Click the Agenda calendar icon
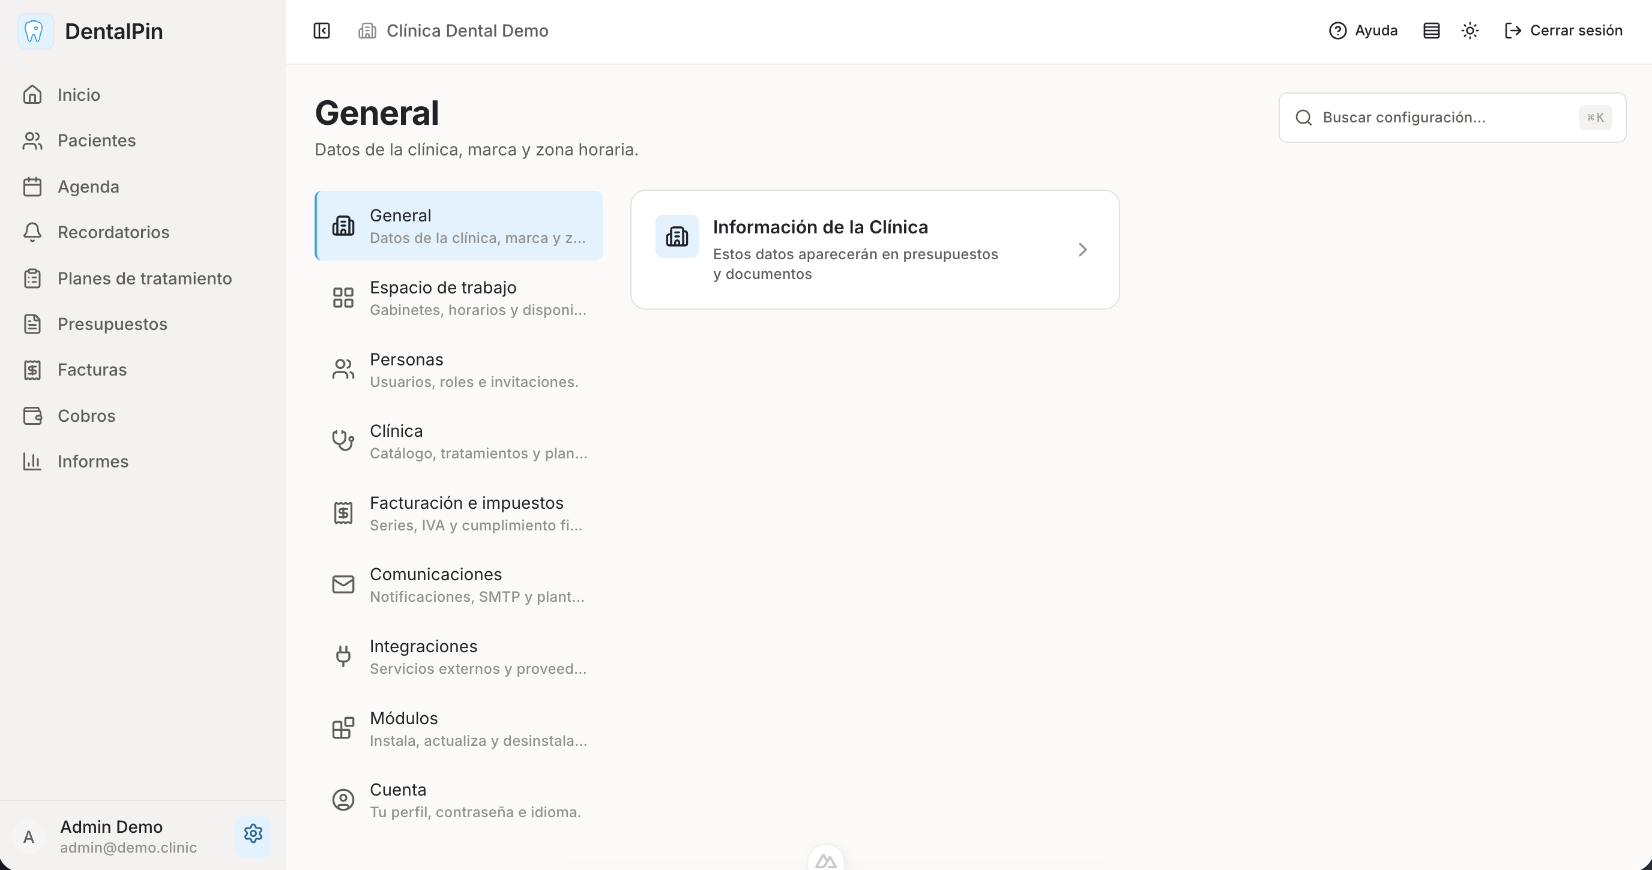Screen dimensions: 1652x870 (x=32, y=187)
